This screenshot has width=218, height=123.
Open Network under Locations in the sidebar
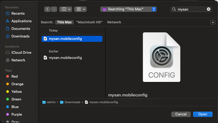(18, 60)
